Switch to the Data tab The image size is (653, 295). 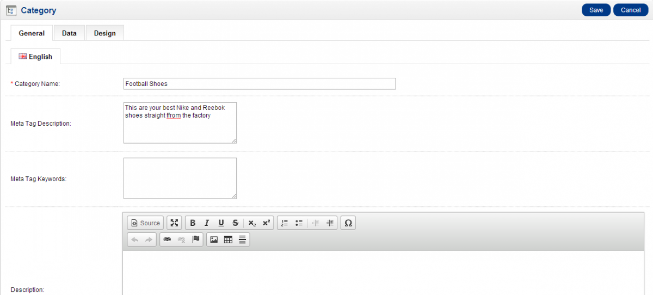coord(69,33)
